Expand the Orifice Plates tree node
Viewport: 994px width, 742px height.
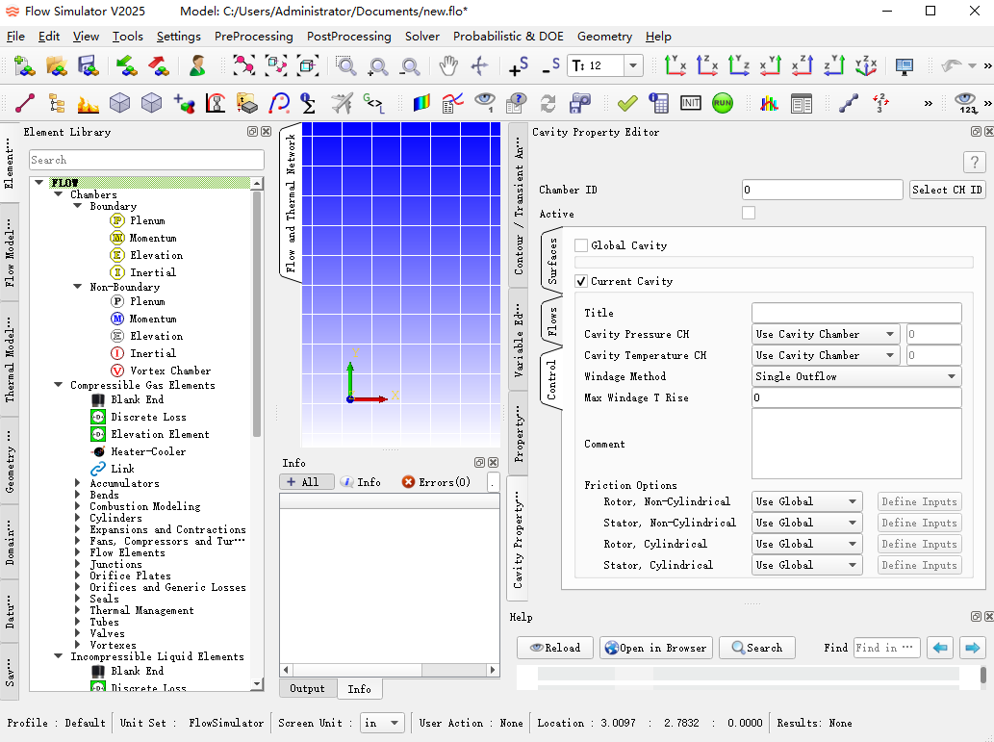(79, 576)
